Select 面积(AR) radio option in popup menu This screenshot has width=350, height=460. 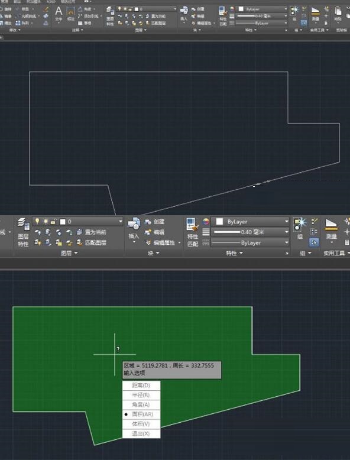tap(141, 414)
